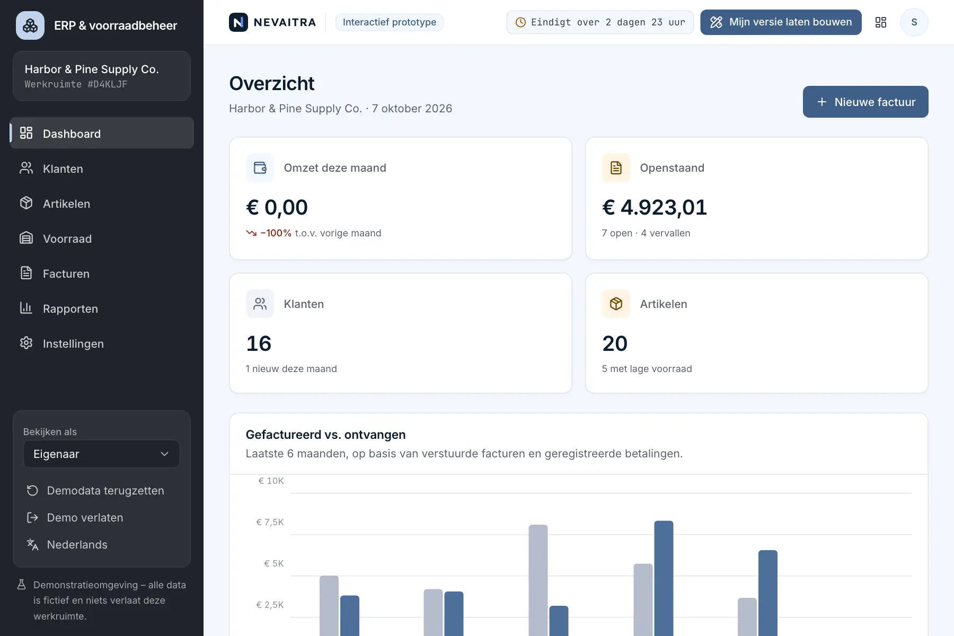Open Artikelen in the sidebar
The height and width of the screenshot is (636, 954).
click(x=102, y=204)
